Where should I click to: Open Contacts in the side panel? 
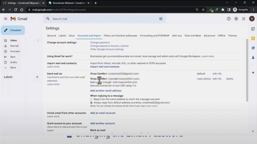(x=253, y=57)
